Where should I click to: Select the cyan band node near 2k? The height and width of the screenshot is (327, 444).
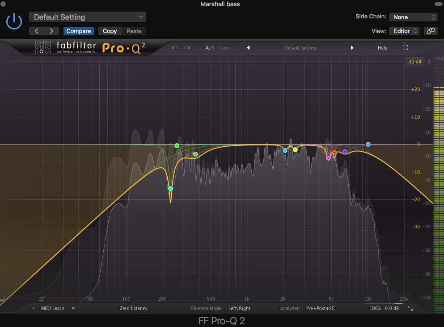click(x=285, y=151)
